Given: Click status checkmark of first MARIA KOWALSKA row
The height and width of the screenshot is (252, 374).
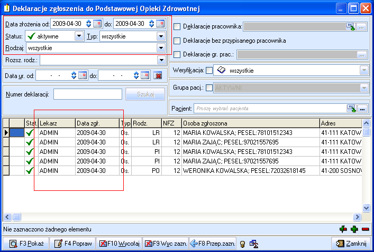Looking at the screenshot, I should pos(30,133).
